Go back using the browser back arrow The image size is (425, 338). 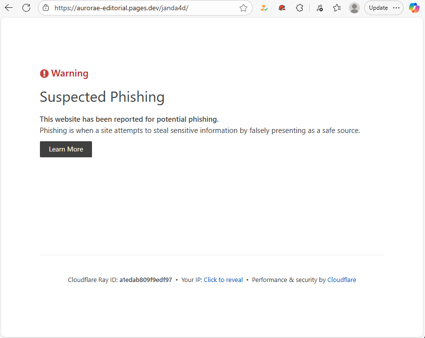click(x=9, y=8)
